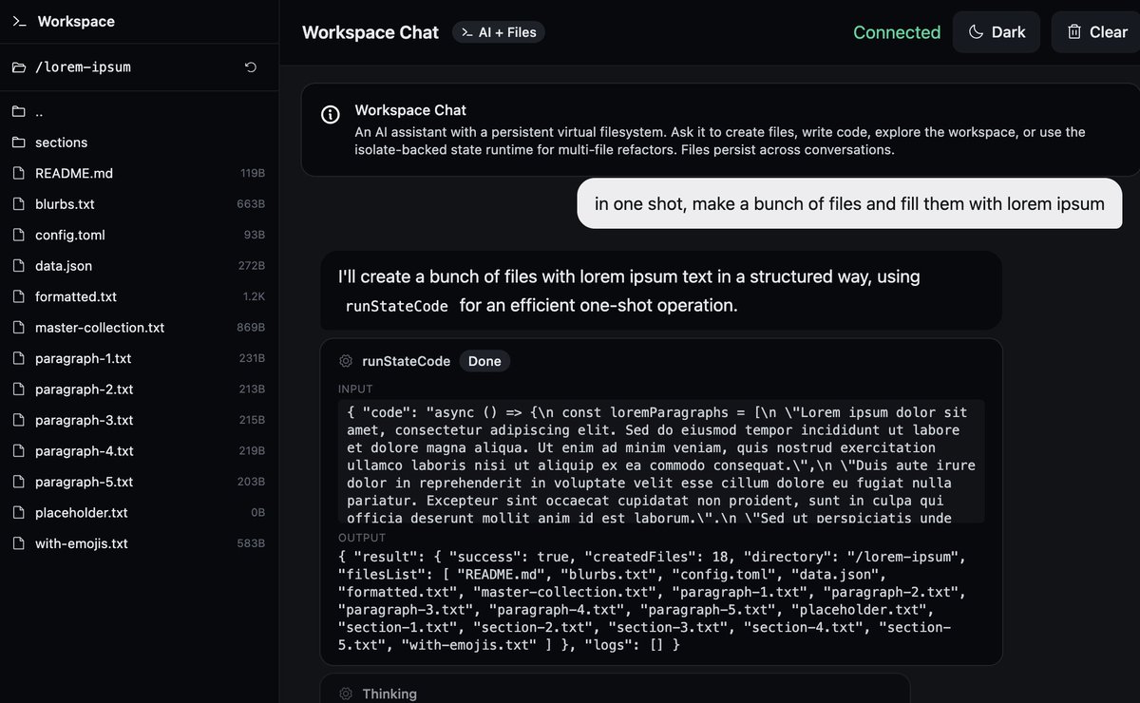The width and height of the screenshot is (1140, 703).
Task: Expand the Thinking block
Action: (615, 693)
